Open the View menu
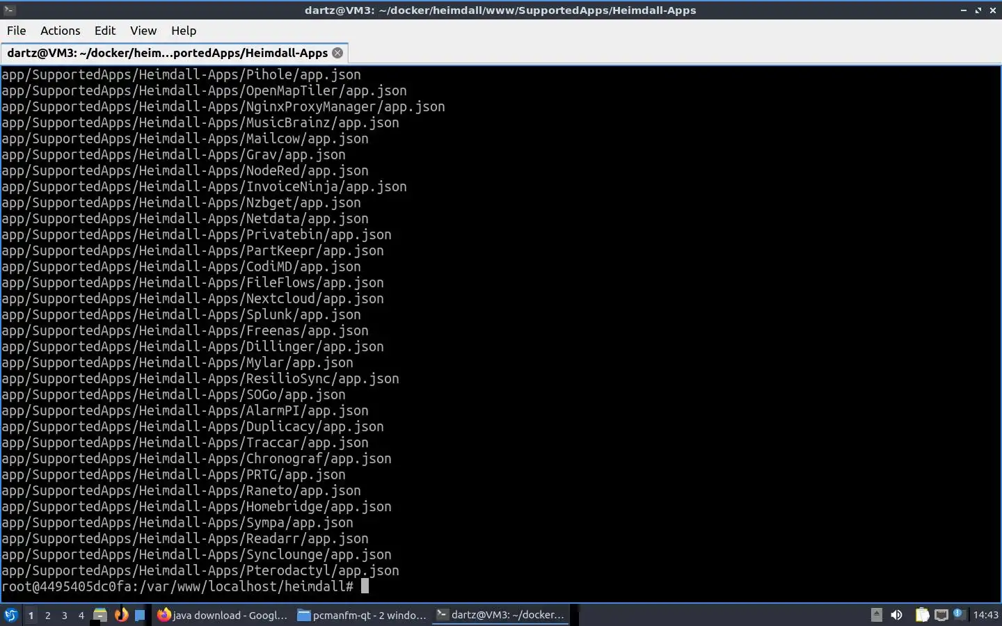This screenshot has width=1002, height=626. [x=143, y=31]
